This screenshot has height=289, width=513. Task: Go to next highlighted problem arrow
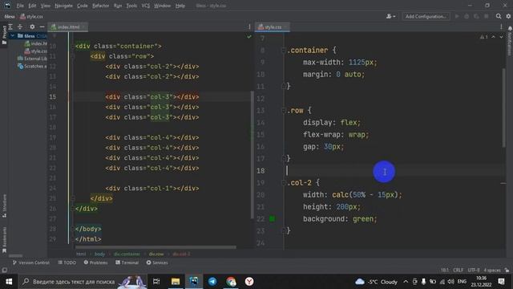coord(501,37)
